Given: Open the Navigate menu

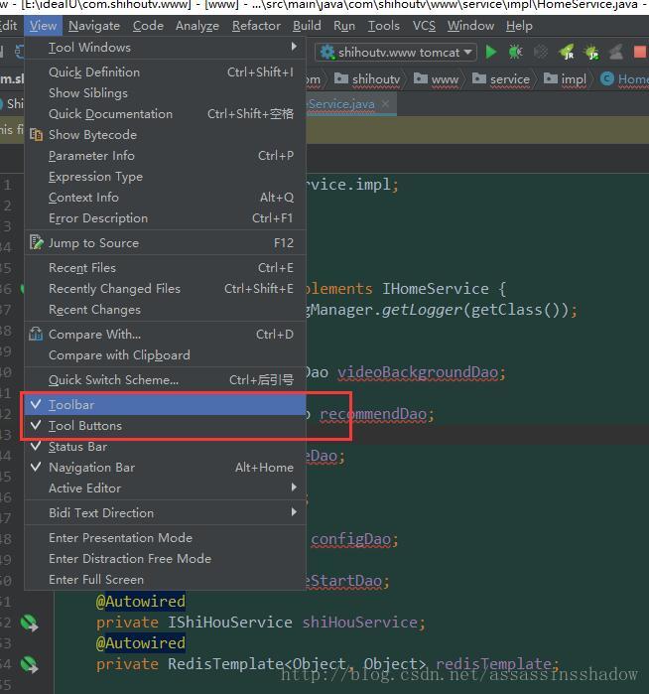Looking at the screenshot, I should [x=94, y=26].
